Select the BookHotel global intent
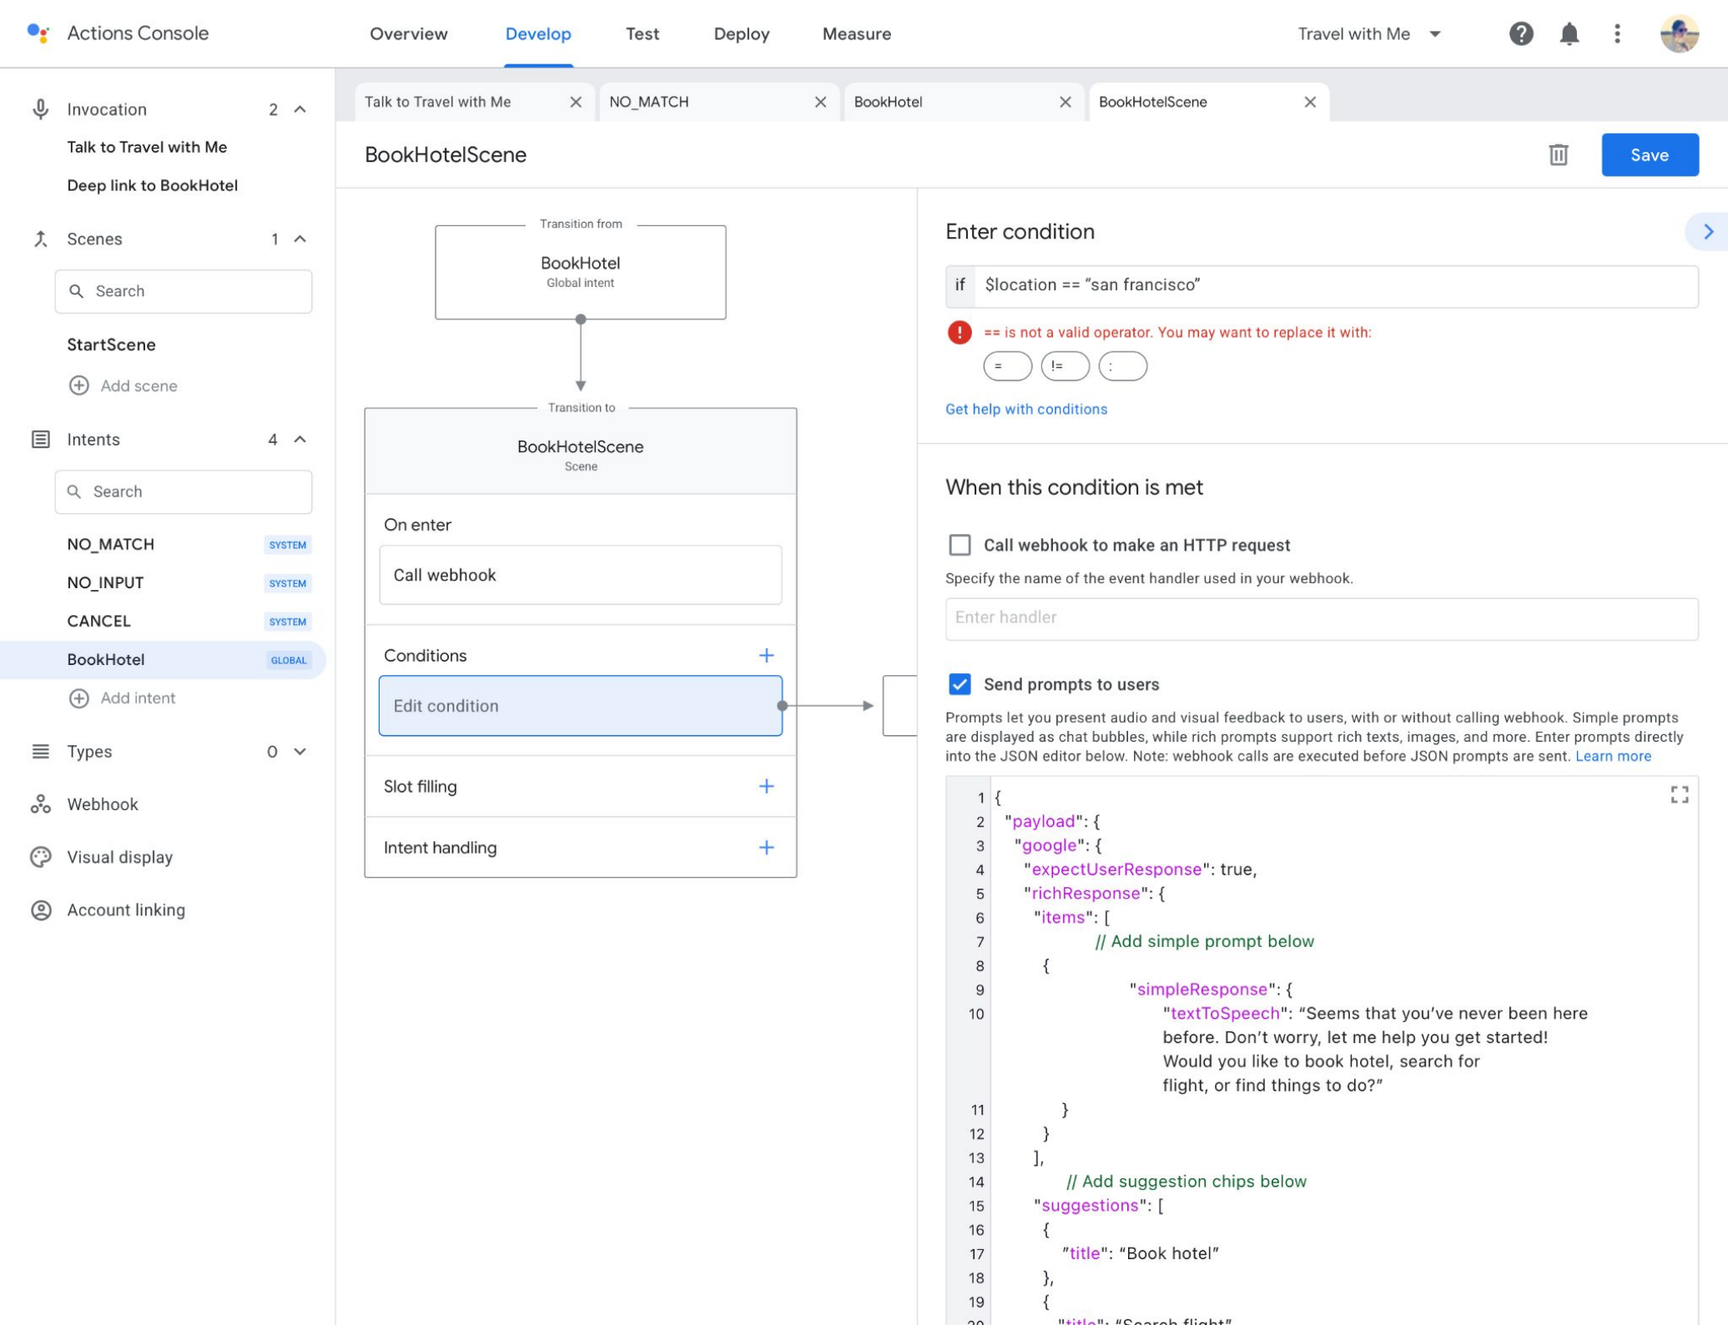Viewport: 1728px width, 1325px height. click(x=163, y=659)
